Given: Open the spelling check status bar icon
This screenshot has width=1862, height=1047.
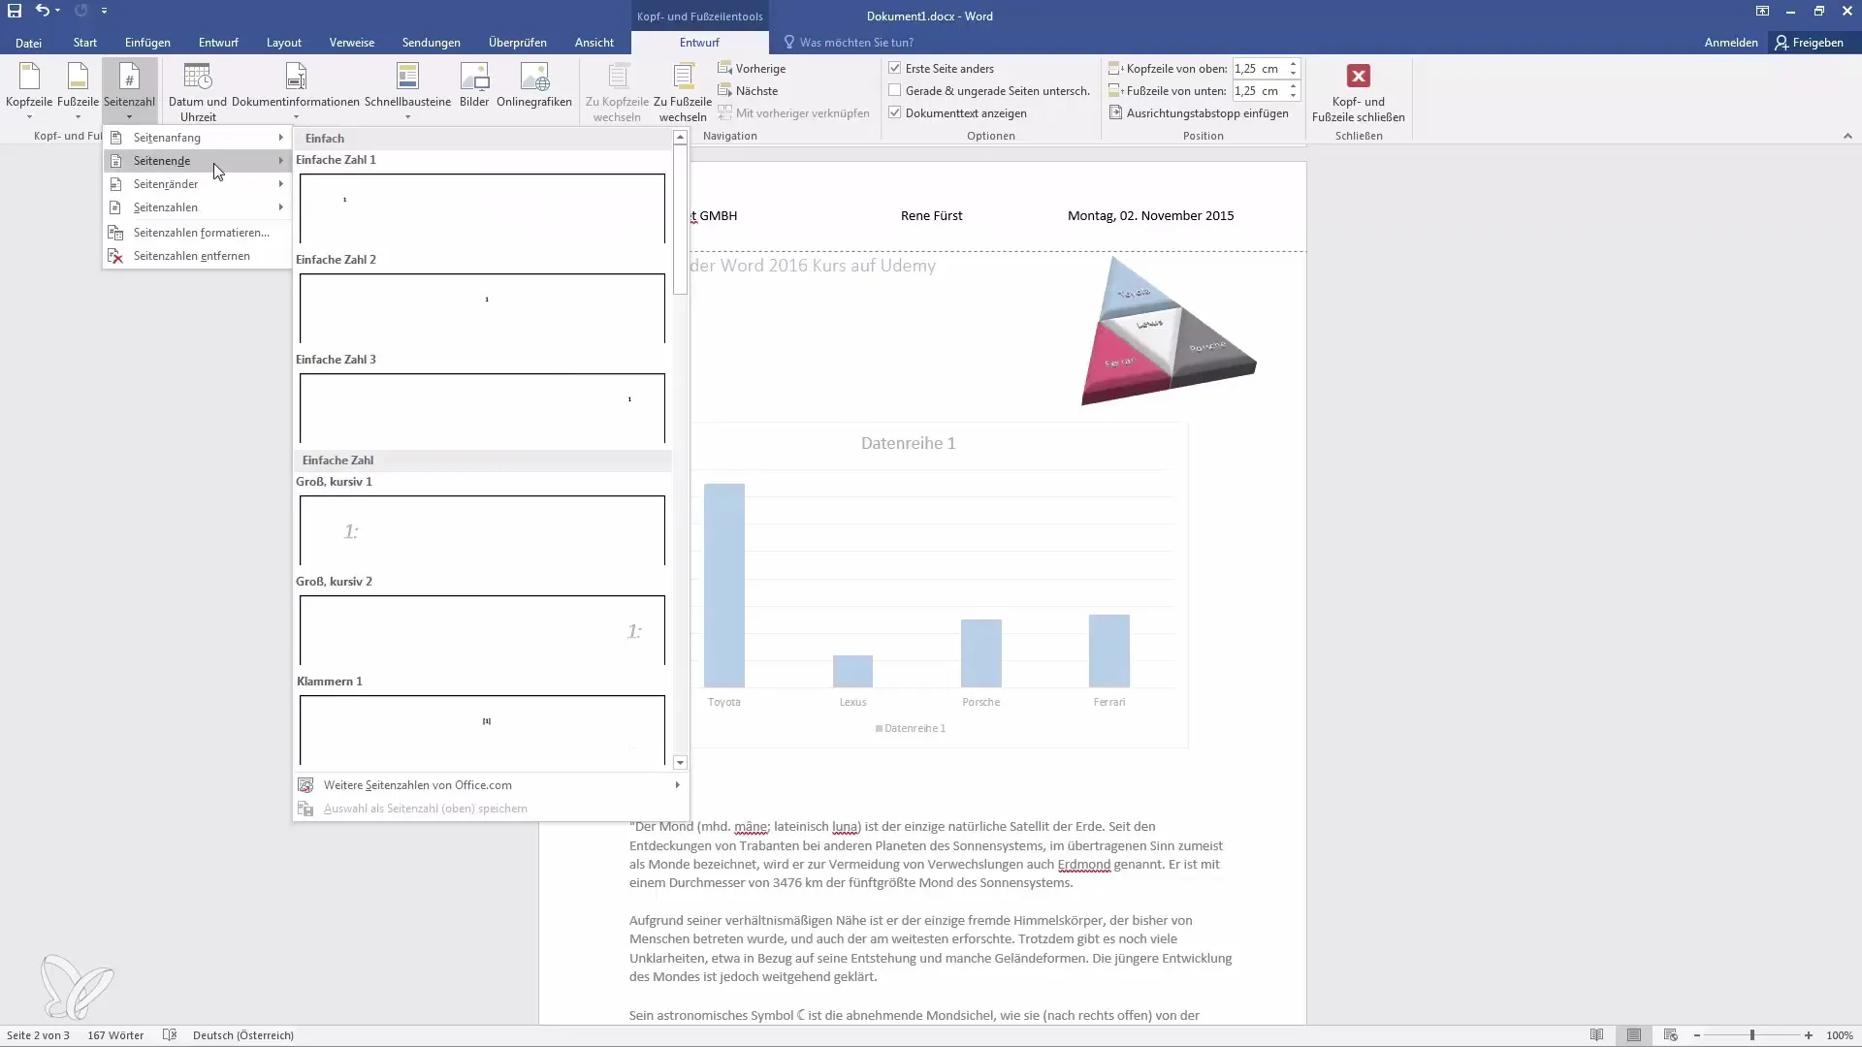Looking at the screenshot, I should 170,1035.
